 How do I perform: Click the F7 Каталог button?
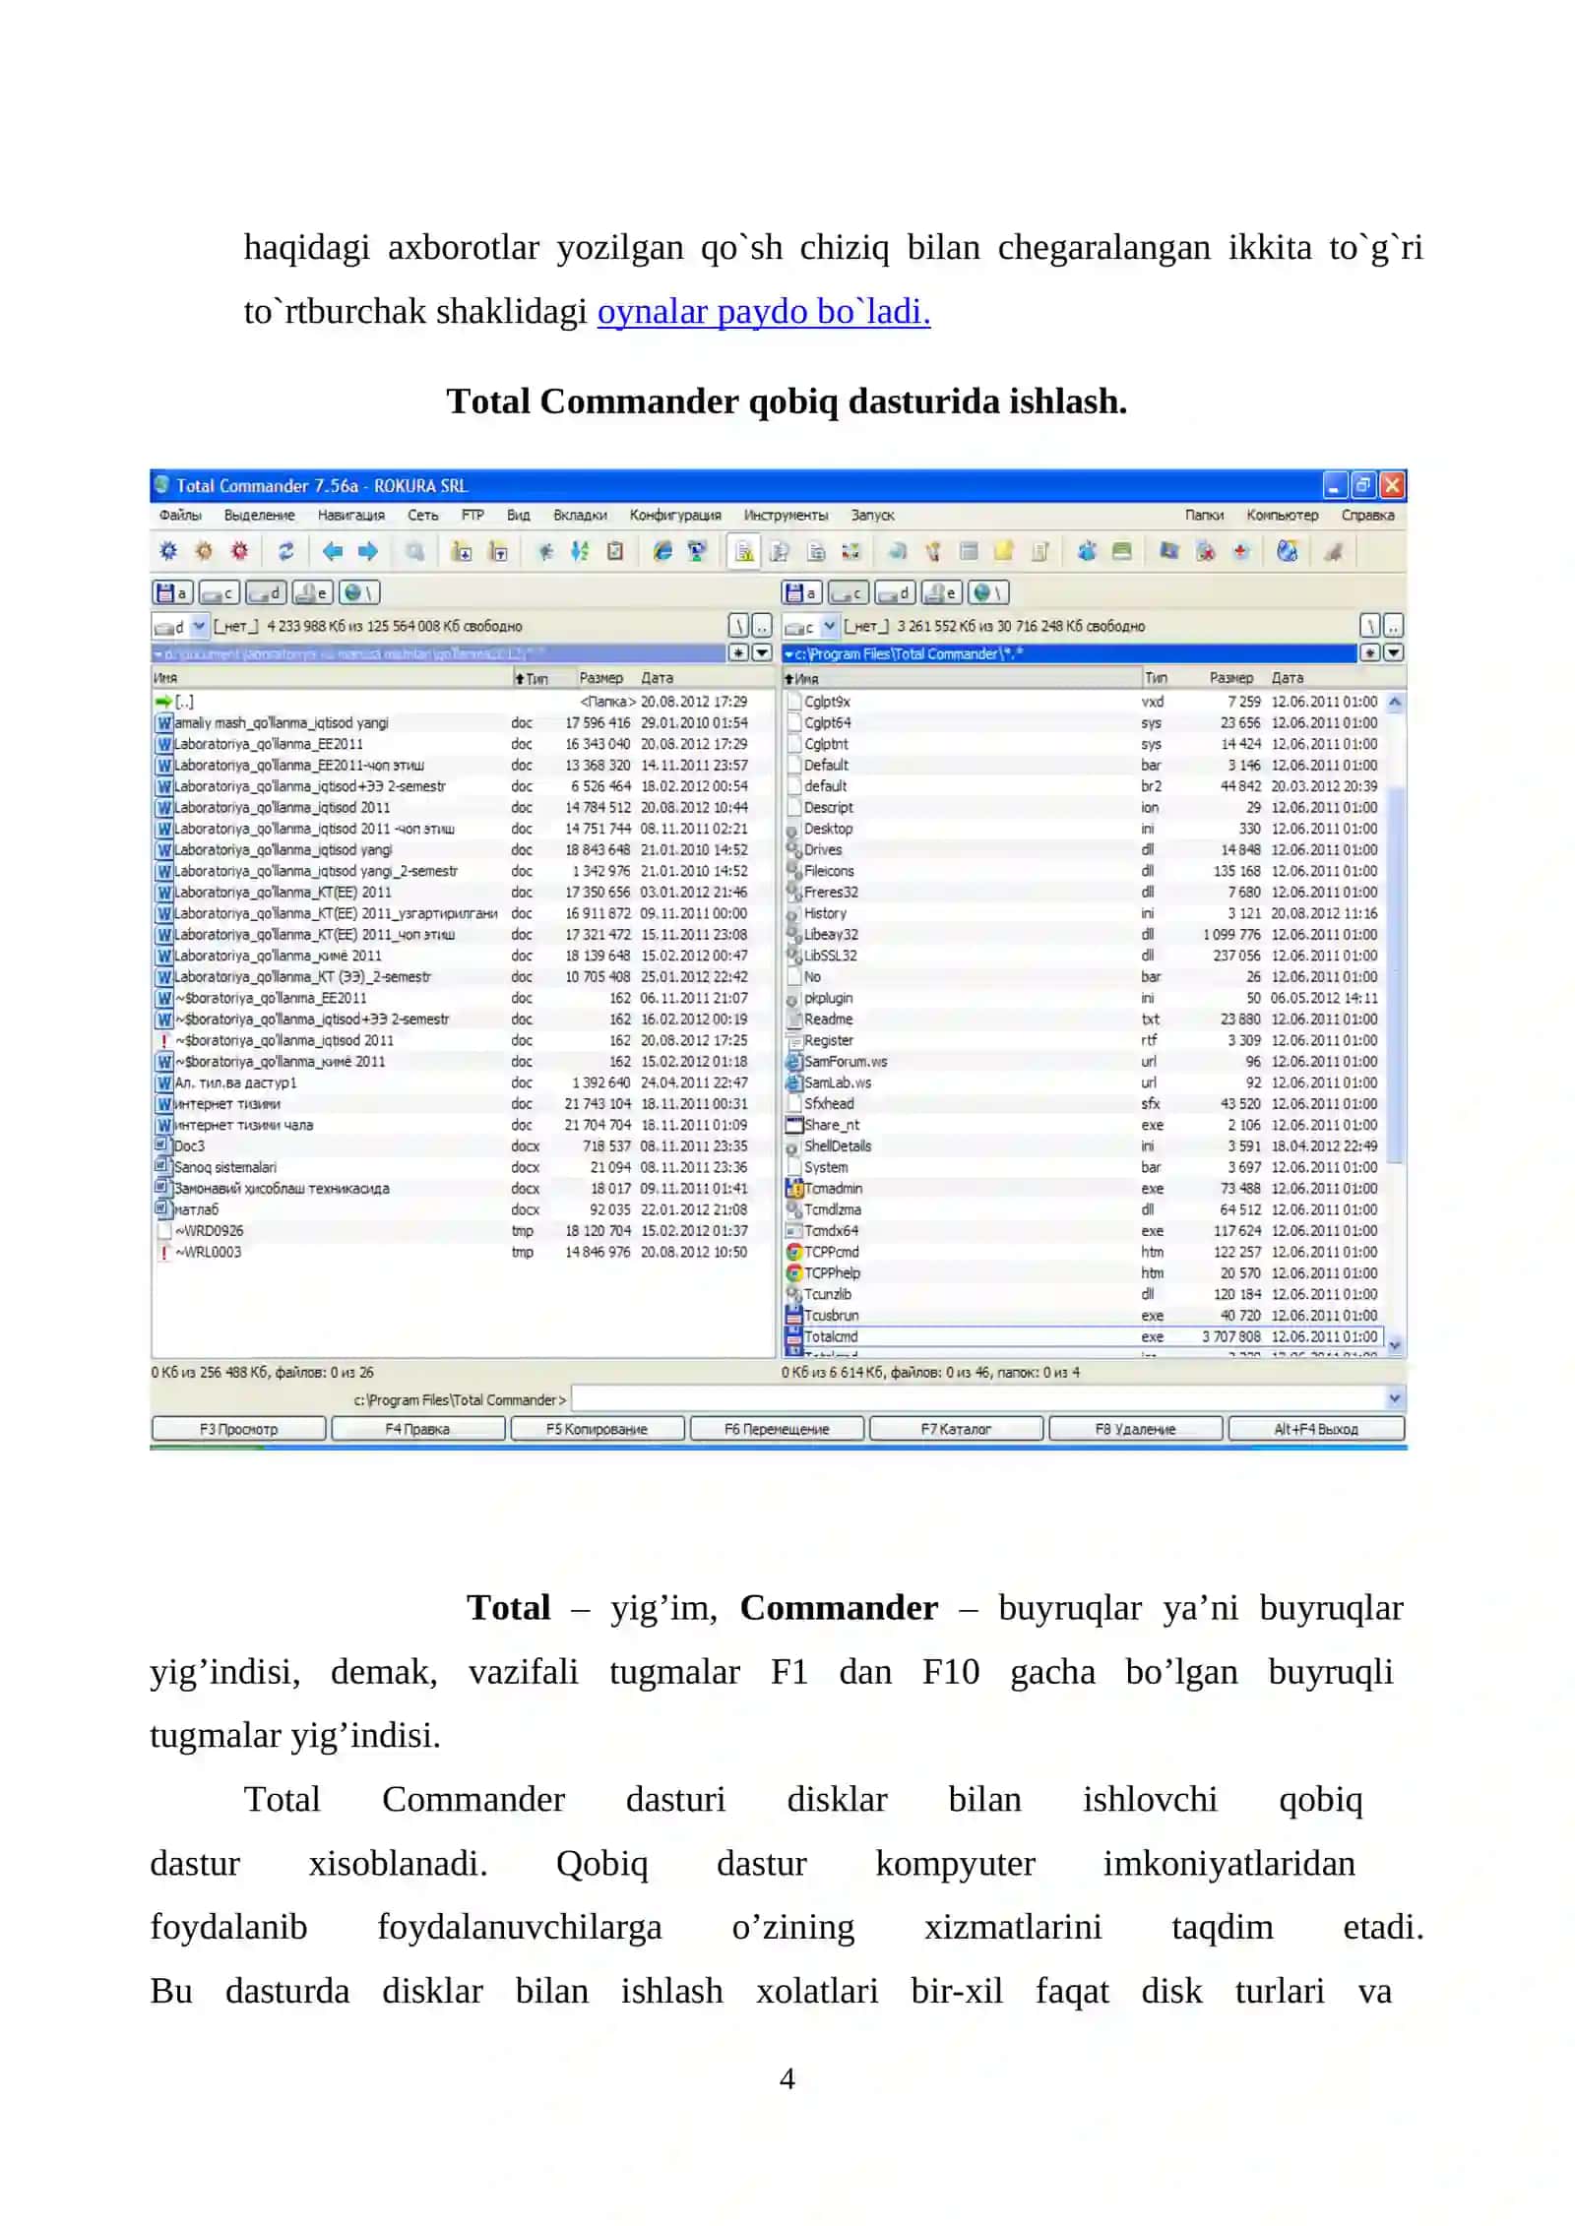[956, 1428]
